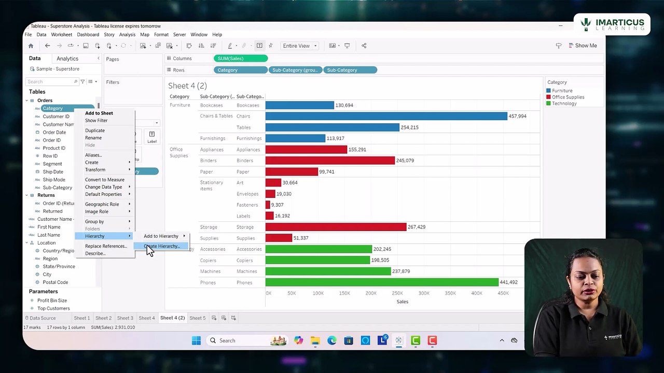Open the Data Source tab
This screenshot has width=664, height=373.
click(39, 318)
